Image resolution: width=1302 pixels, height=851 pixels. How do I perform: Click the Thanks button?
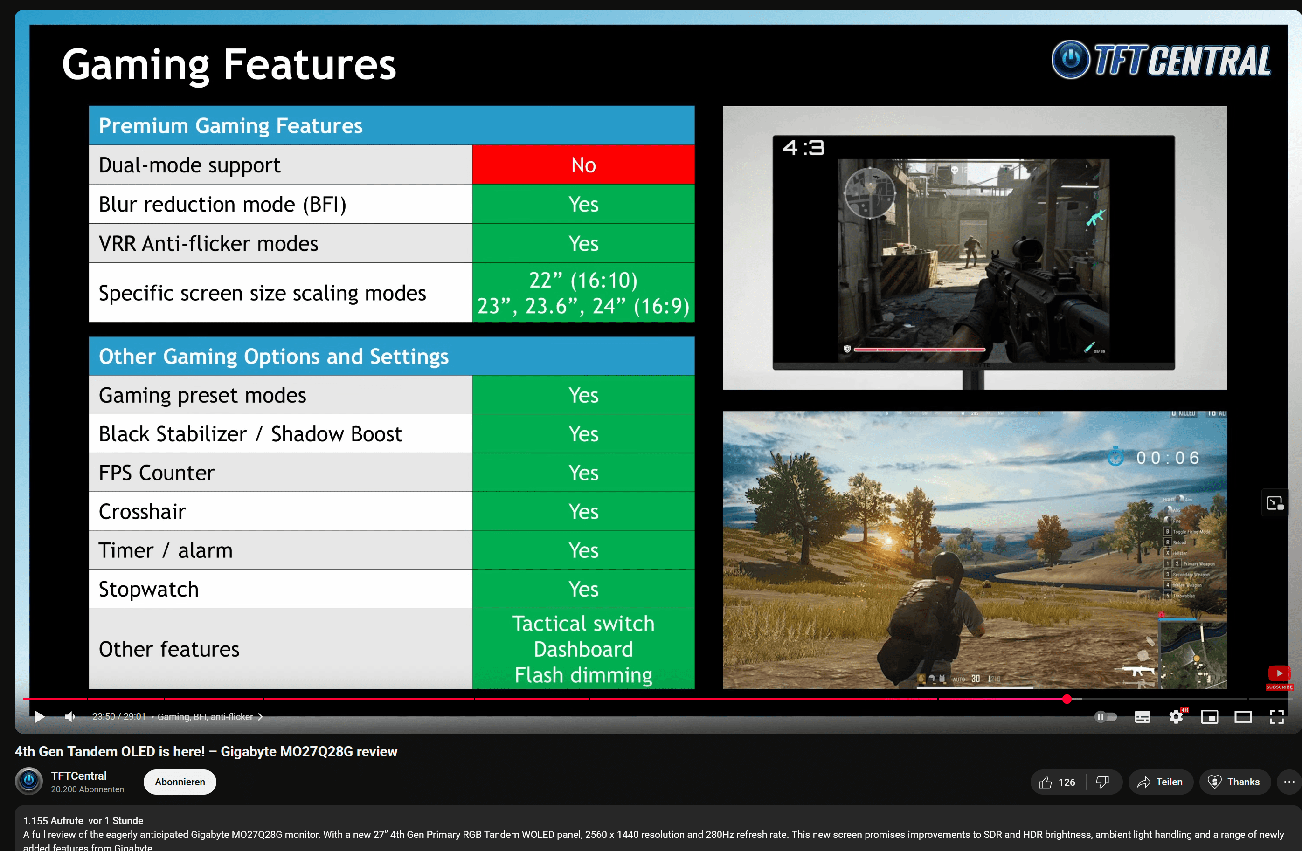(1234, 782)
